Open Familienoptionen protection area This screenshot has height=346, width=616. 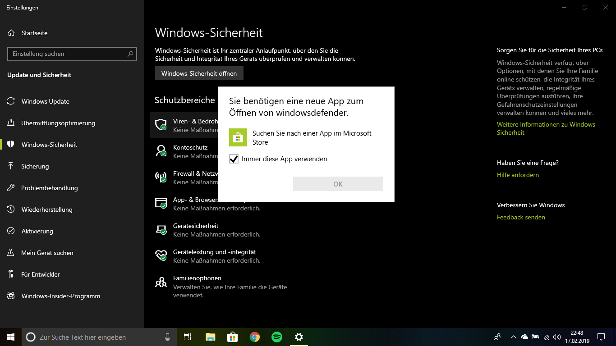pos(230,287)
